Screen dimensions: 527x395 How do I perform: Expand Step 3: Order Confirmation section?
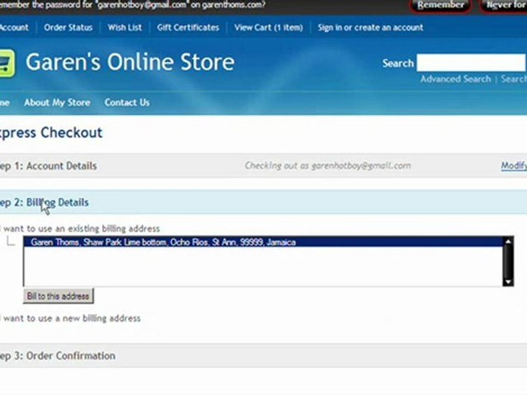pos(263,356)
